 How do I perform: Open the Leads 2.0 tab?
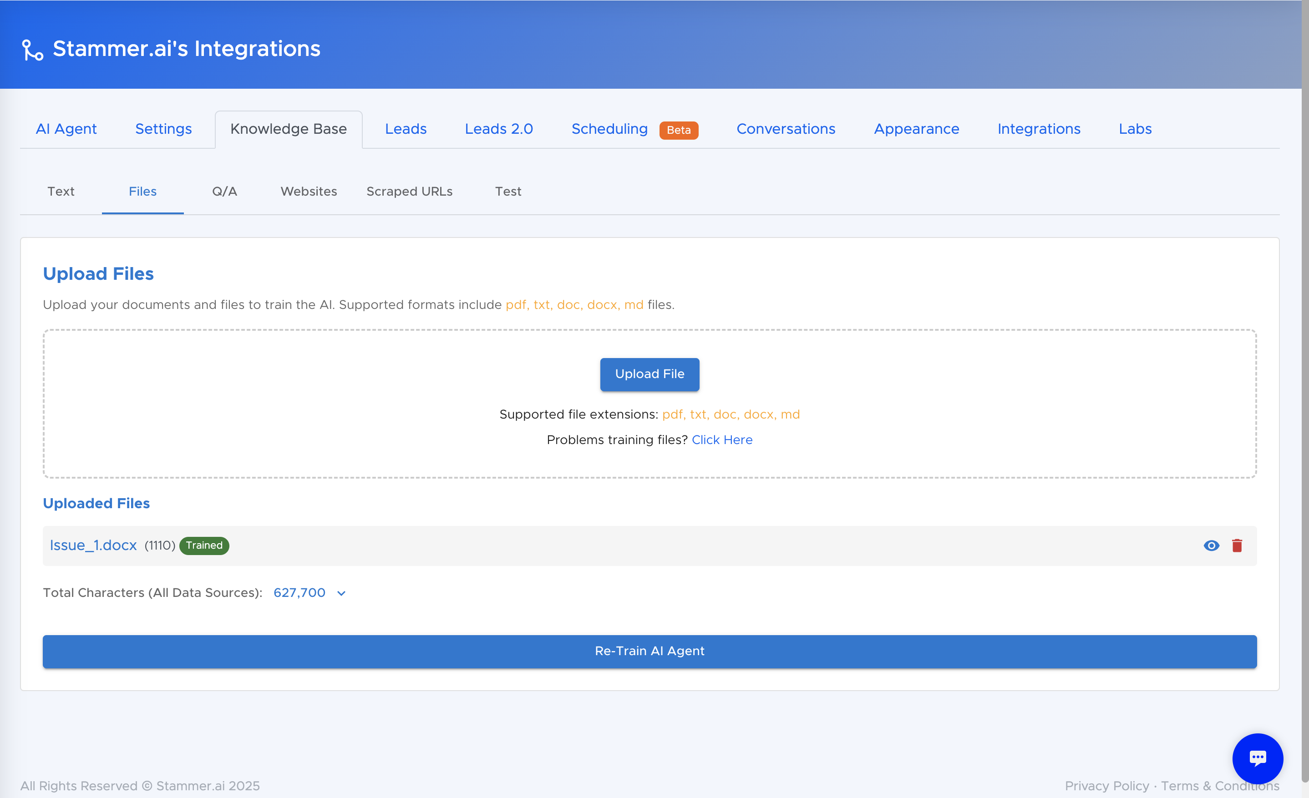[499, 129]
